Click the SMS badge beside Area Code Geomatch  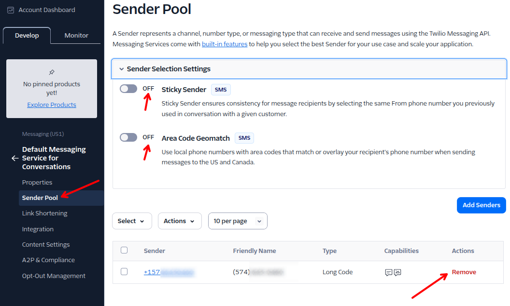click(x=244, y=138)
